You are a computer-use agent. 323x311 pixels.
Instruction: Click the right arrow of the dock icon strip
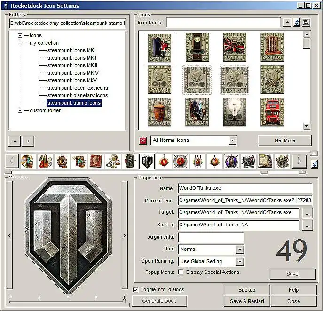tap(299, 161)
